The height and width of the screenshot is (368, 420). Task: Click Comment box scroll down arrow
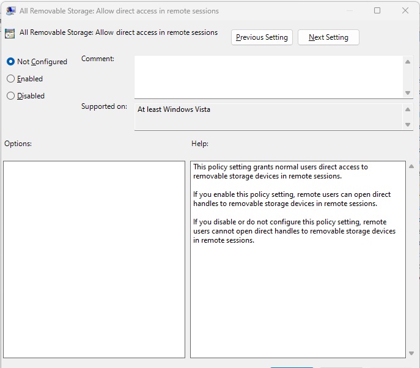pos(408,93)
